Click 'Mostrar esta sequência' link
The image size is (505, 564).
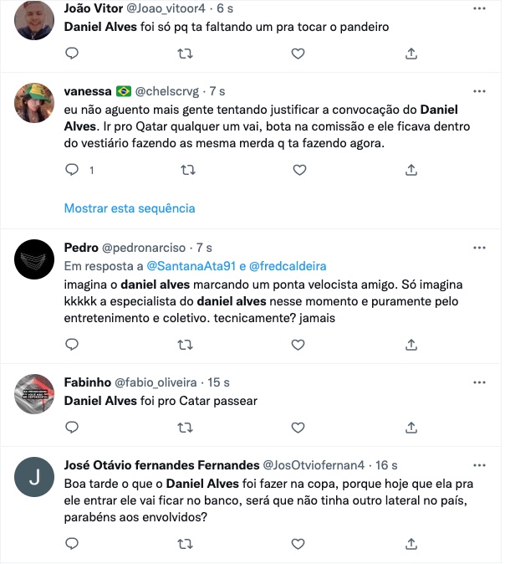pos(130,208)
